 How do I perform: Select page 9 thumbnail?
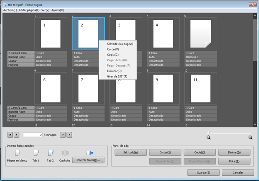(163, 88)
